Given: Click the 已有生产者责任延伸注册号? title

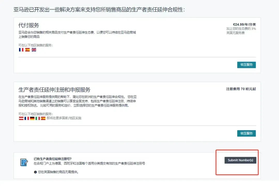Looking at the screenshot, I should [x=53, y=159].
